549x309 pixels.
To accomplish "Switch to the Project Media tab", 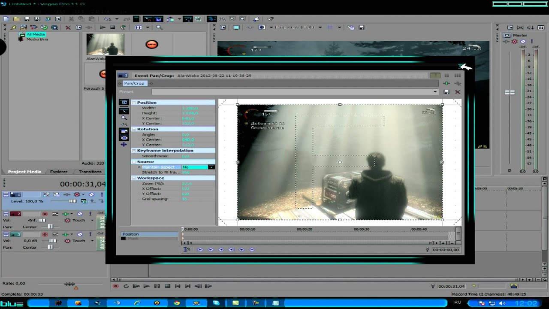I will point(24,172).
